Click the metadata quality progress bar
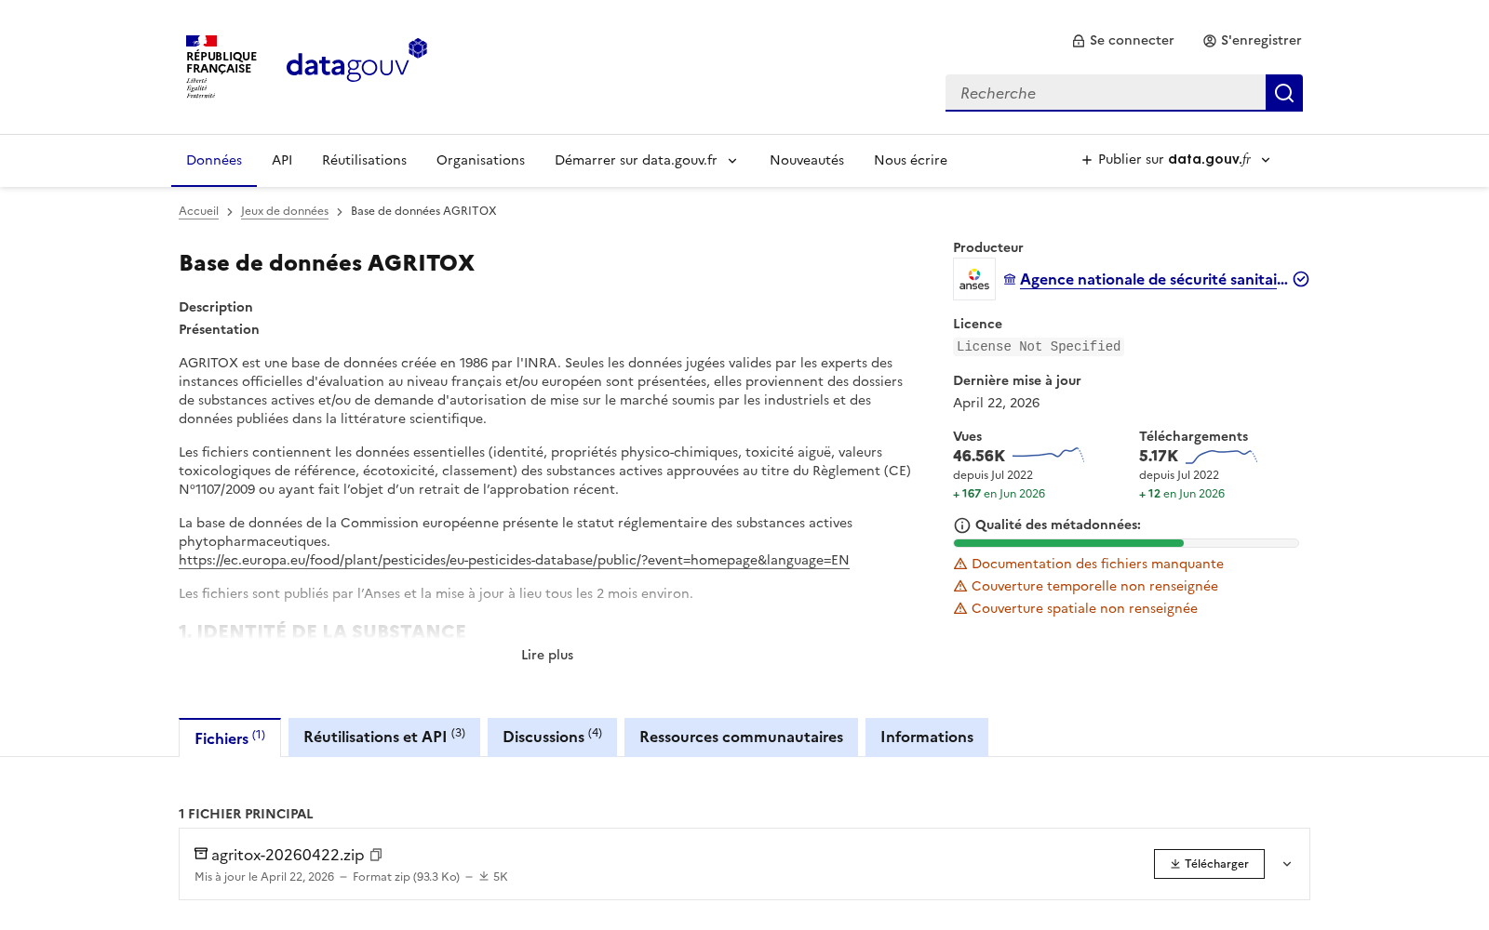Viewport: 1489px width, 930px height. tap(1126, 543)
